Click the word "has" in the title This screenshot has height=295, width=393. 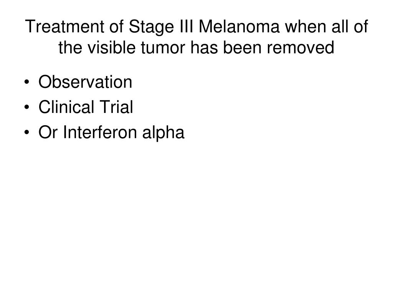(x=204, y=47)
